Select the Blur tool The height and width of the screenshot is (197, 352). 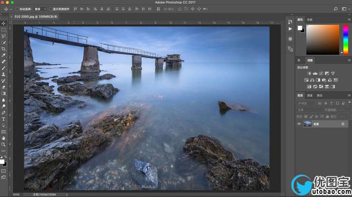click(x=4, y=100)
